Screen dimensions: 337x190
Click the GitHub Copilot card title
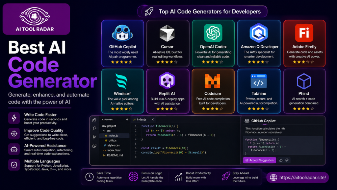pyautogui.click(x=122, y=47)
